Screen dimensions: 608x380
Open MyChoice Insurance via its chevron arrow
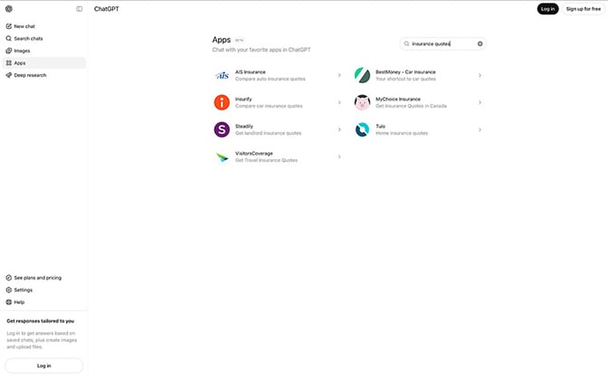click(x=480, y=102)
